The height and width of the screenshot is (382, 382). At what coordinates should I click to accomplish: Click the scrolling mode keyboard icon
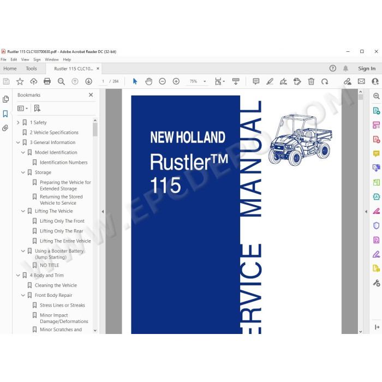click(x=236, y=81)
